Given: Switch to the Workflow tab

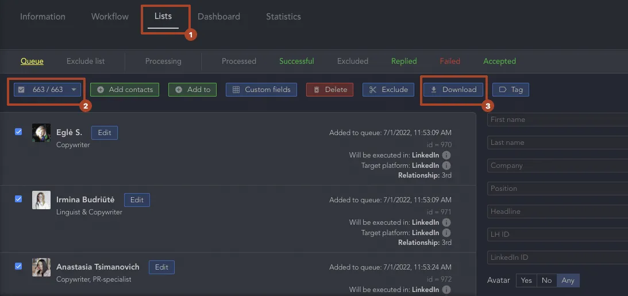Looking at the screenshot, I should 110,17.
